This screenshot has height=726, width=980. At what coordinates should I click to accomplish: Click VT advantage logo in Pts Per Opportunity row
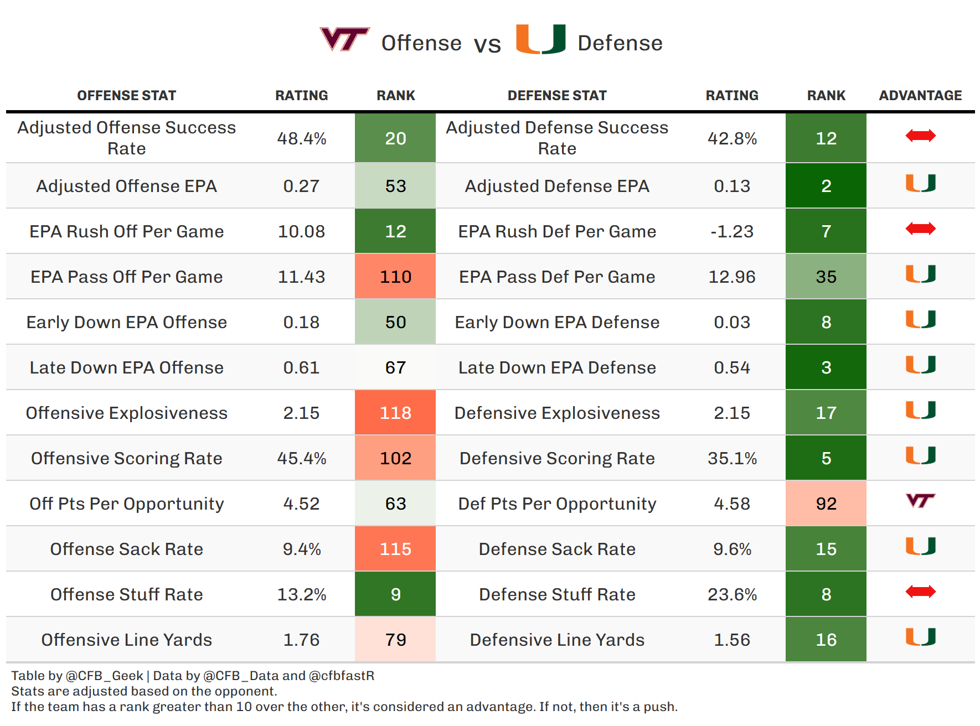(x=920, y=501)
